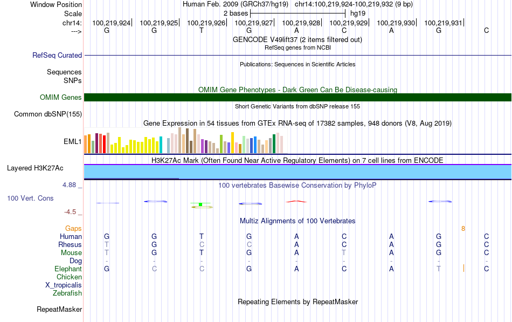Click the RepeatMasker track label
512x322 pixels.
coord(59,309)
